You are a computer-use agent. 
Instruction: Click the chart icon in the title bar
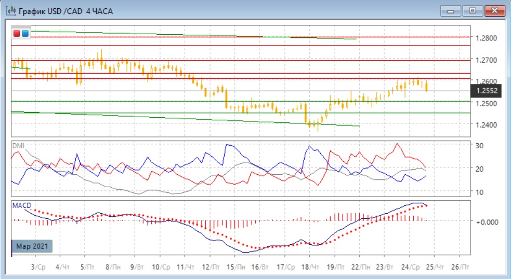(x=11, y=11)
